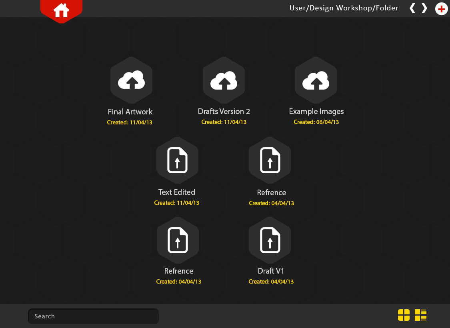Click the red plus add icon
The width and height of the screenshot is (450, 328).
pyautogui.click(x=441, y=9)
